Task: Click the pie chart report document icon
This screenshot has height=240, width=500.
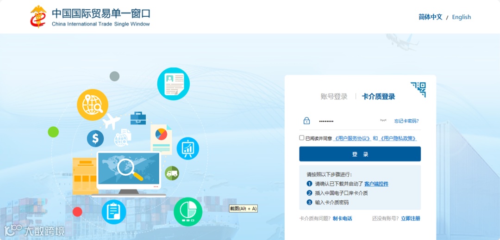Action: coord(162,139)
